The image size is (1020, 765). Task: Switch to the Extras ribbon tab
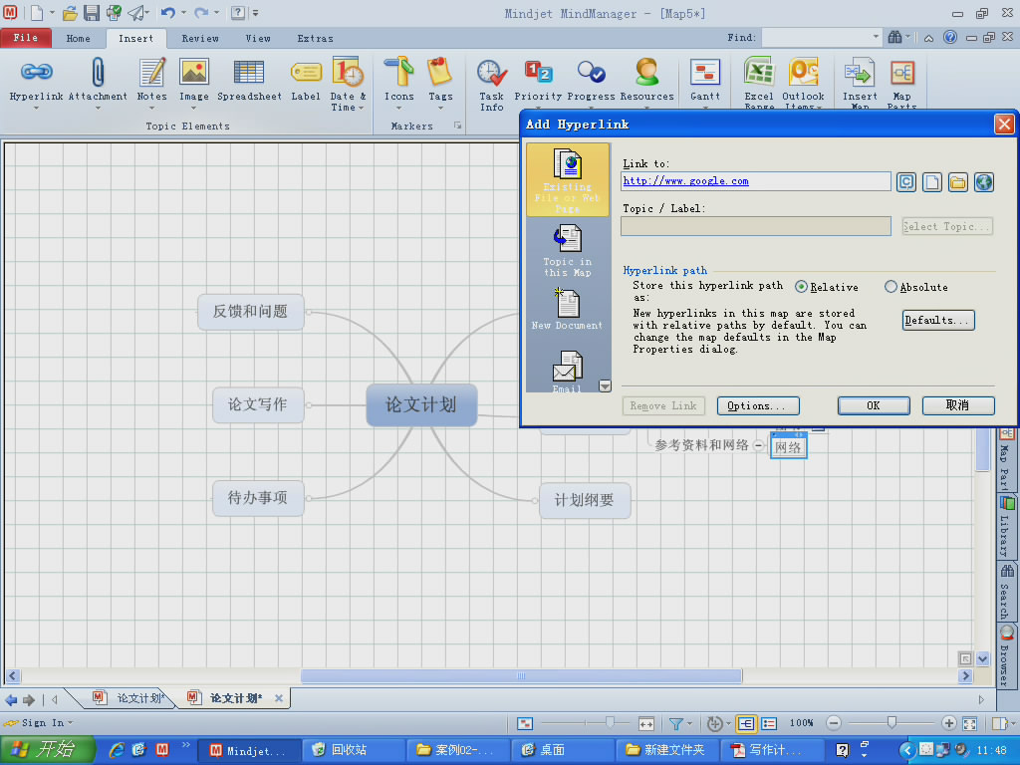pos(315,39)
